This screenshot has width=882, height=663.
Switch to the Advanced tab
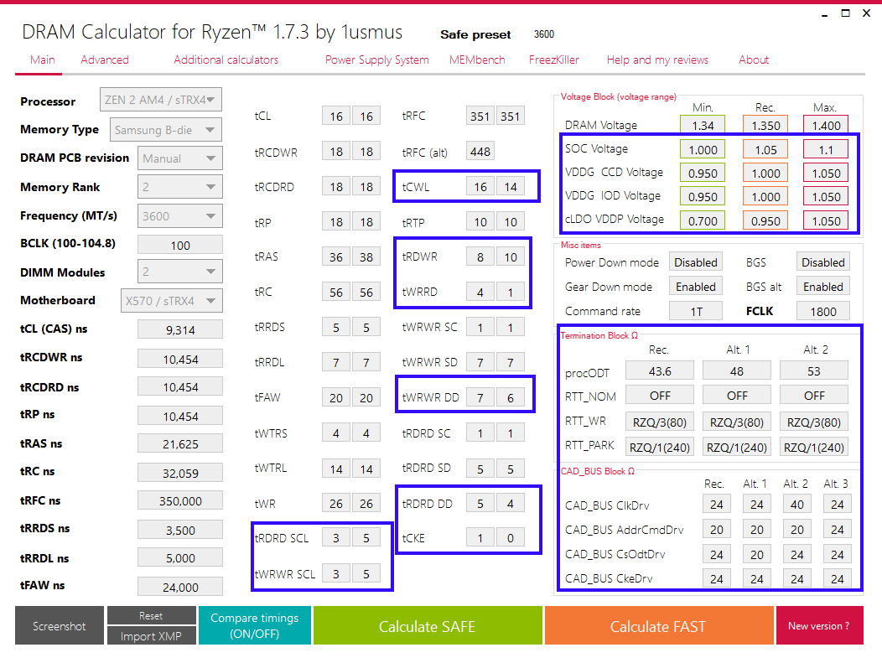click(105, 60)
